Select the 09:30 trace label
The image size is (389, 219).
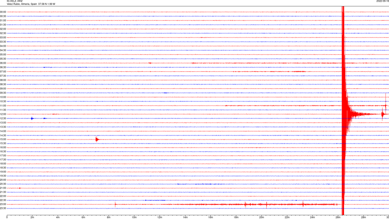(x=3, y=93)
